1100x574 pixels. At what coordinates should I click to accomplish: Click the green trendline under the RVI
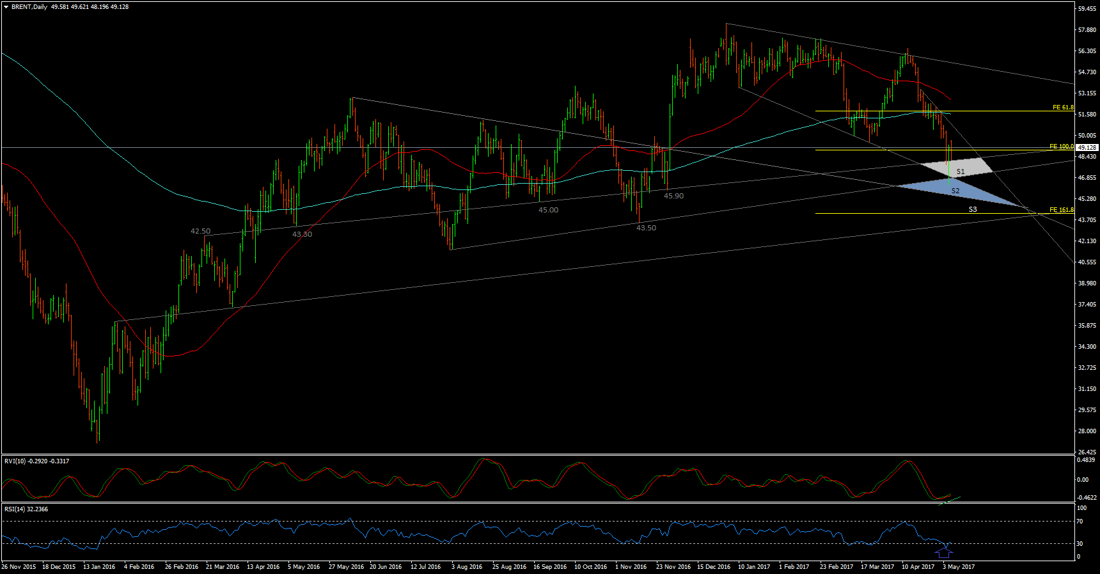point(950,500)
